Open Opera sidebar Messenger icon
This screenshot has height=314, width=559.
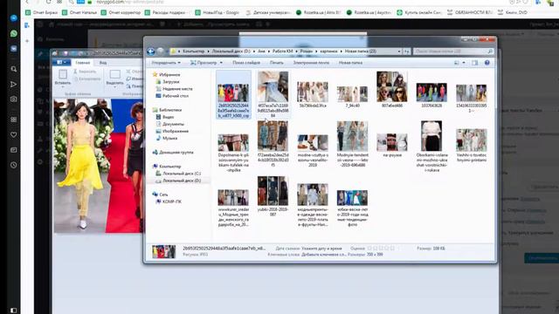(x=14, y=17)
